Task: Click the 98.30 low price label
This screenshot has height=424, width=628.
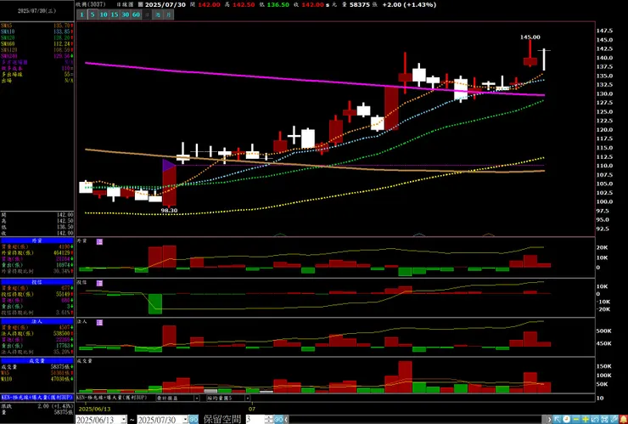Action: [169, 210]
